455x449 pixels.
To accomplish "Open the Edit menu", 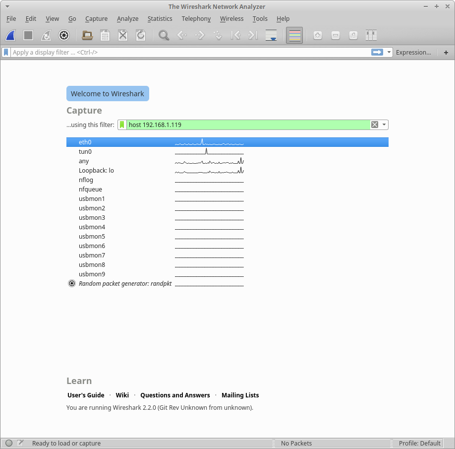I will [x=31, y=18].
